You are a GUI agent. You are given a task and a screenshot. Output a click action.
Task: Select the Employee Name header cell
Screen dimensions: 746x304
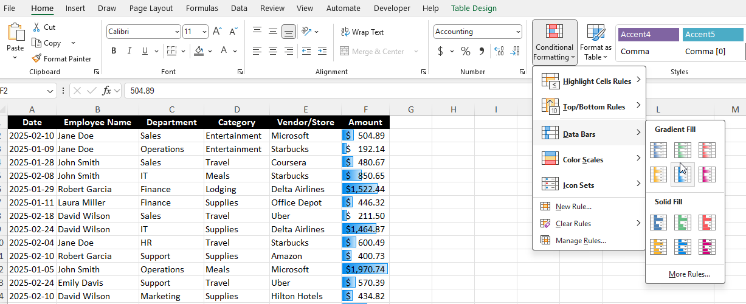[97, 122]
